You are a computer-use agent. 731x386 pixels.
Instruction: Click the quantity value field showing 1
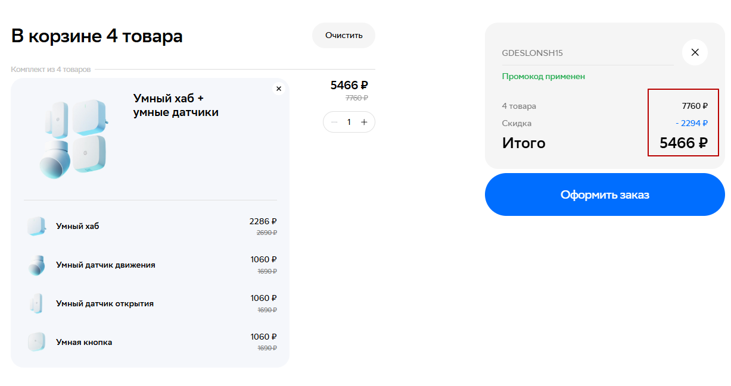click(x=349, y=122)
